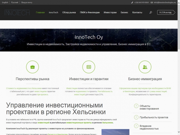Open ПМЖ в Финляндии menu item
The width and height of the screenshot is (180, 135).
tap(90, 12)
